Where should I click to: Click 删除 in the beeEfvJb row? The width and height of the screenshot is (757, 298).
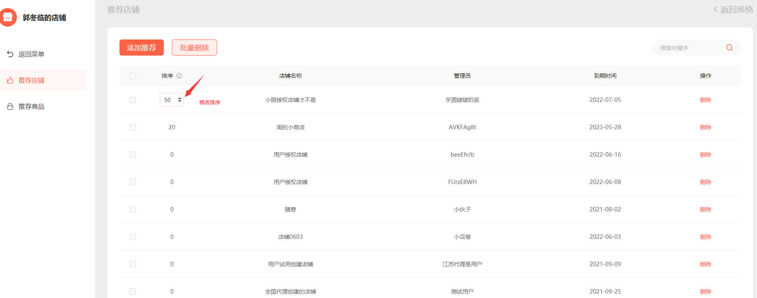(x=705, y=155)
